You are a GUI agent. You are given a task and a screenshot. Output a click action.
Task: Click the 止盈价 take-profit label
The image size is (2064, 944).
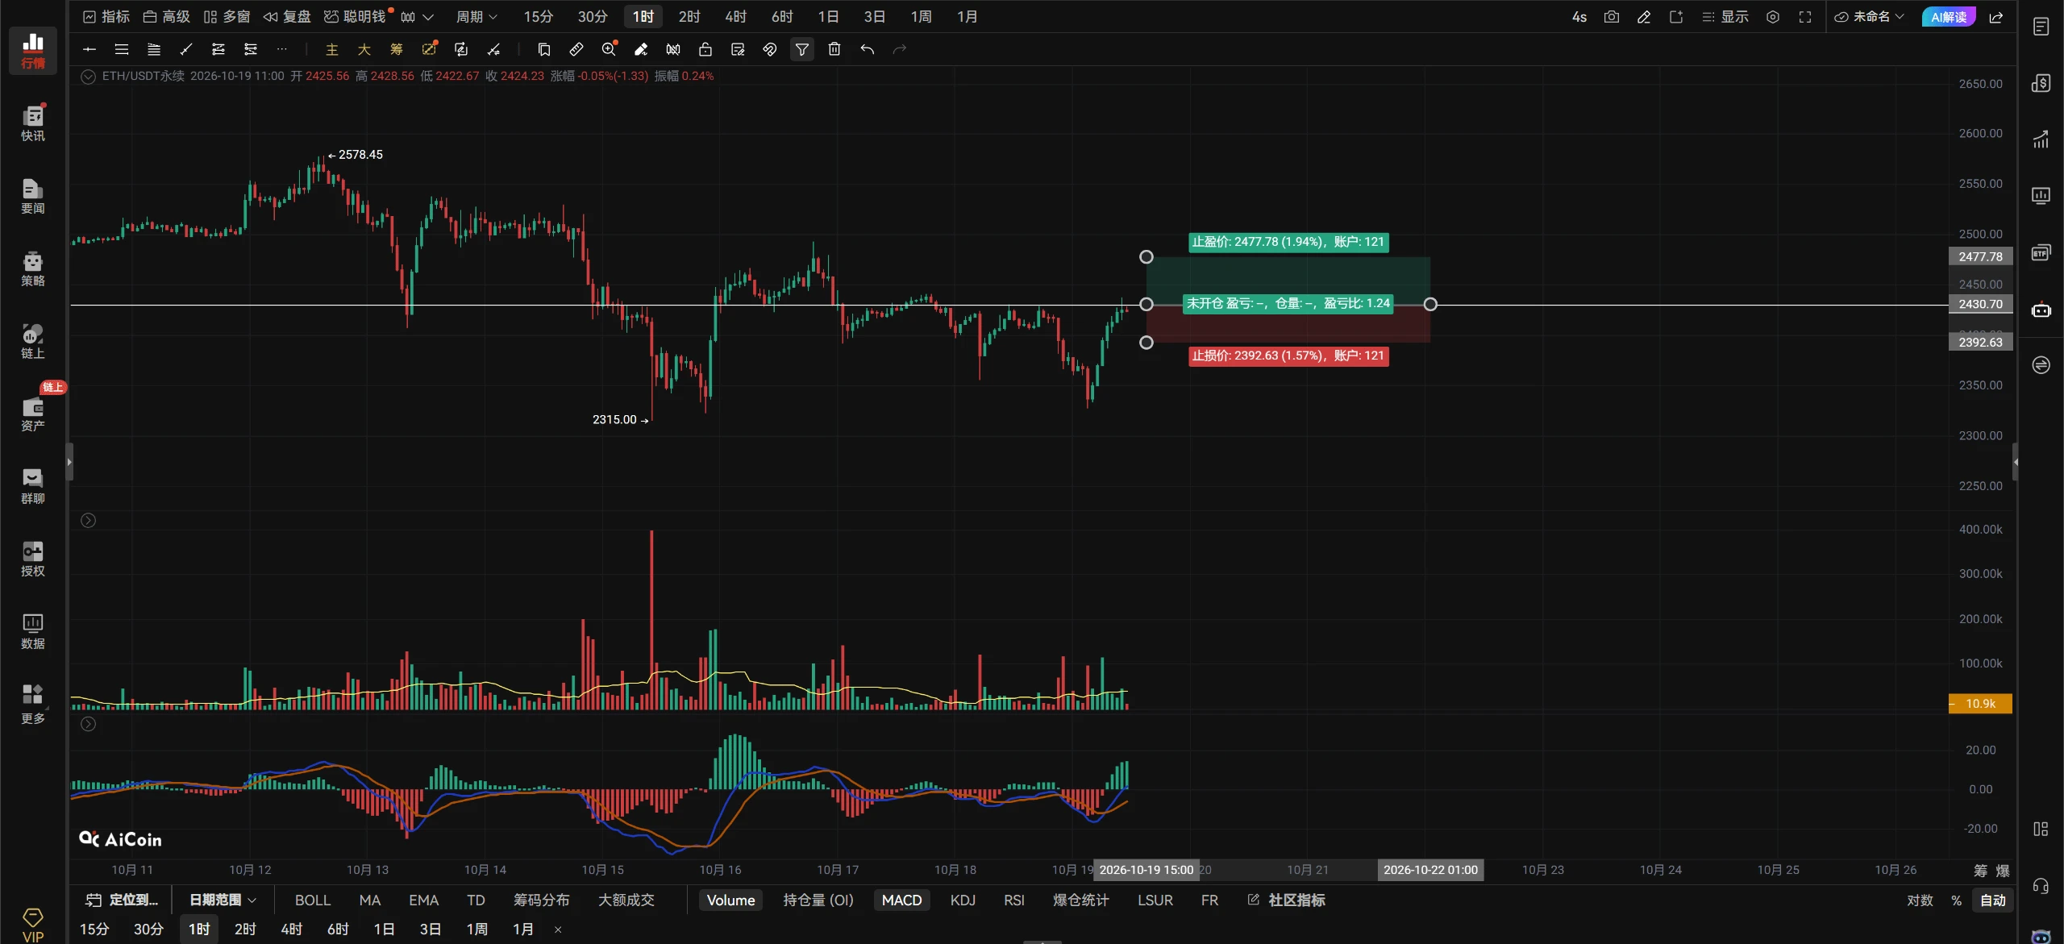[x=1288, y=242]
